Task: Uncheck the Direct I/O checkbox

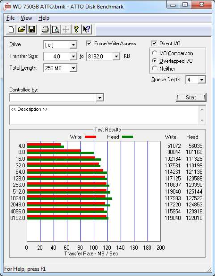Action: pyautogui.click(x=154, y=43)
